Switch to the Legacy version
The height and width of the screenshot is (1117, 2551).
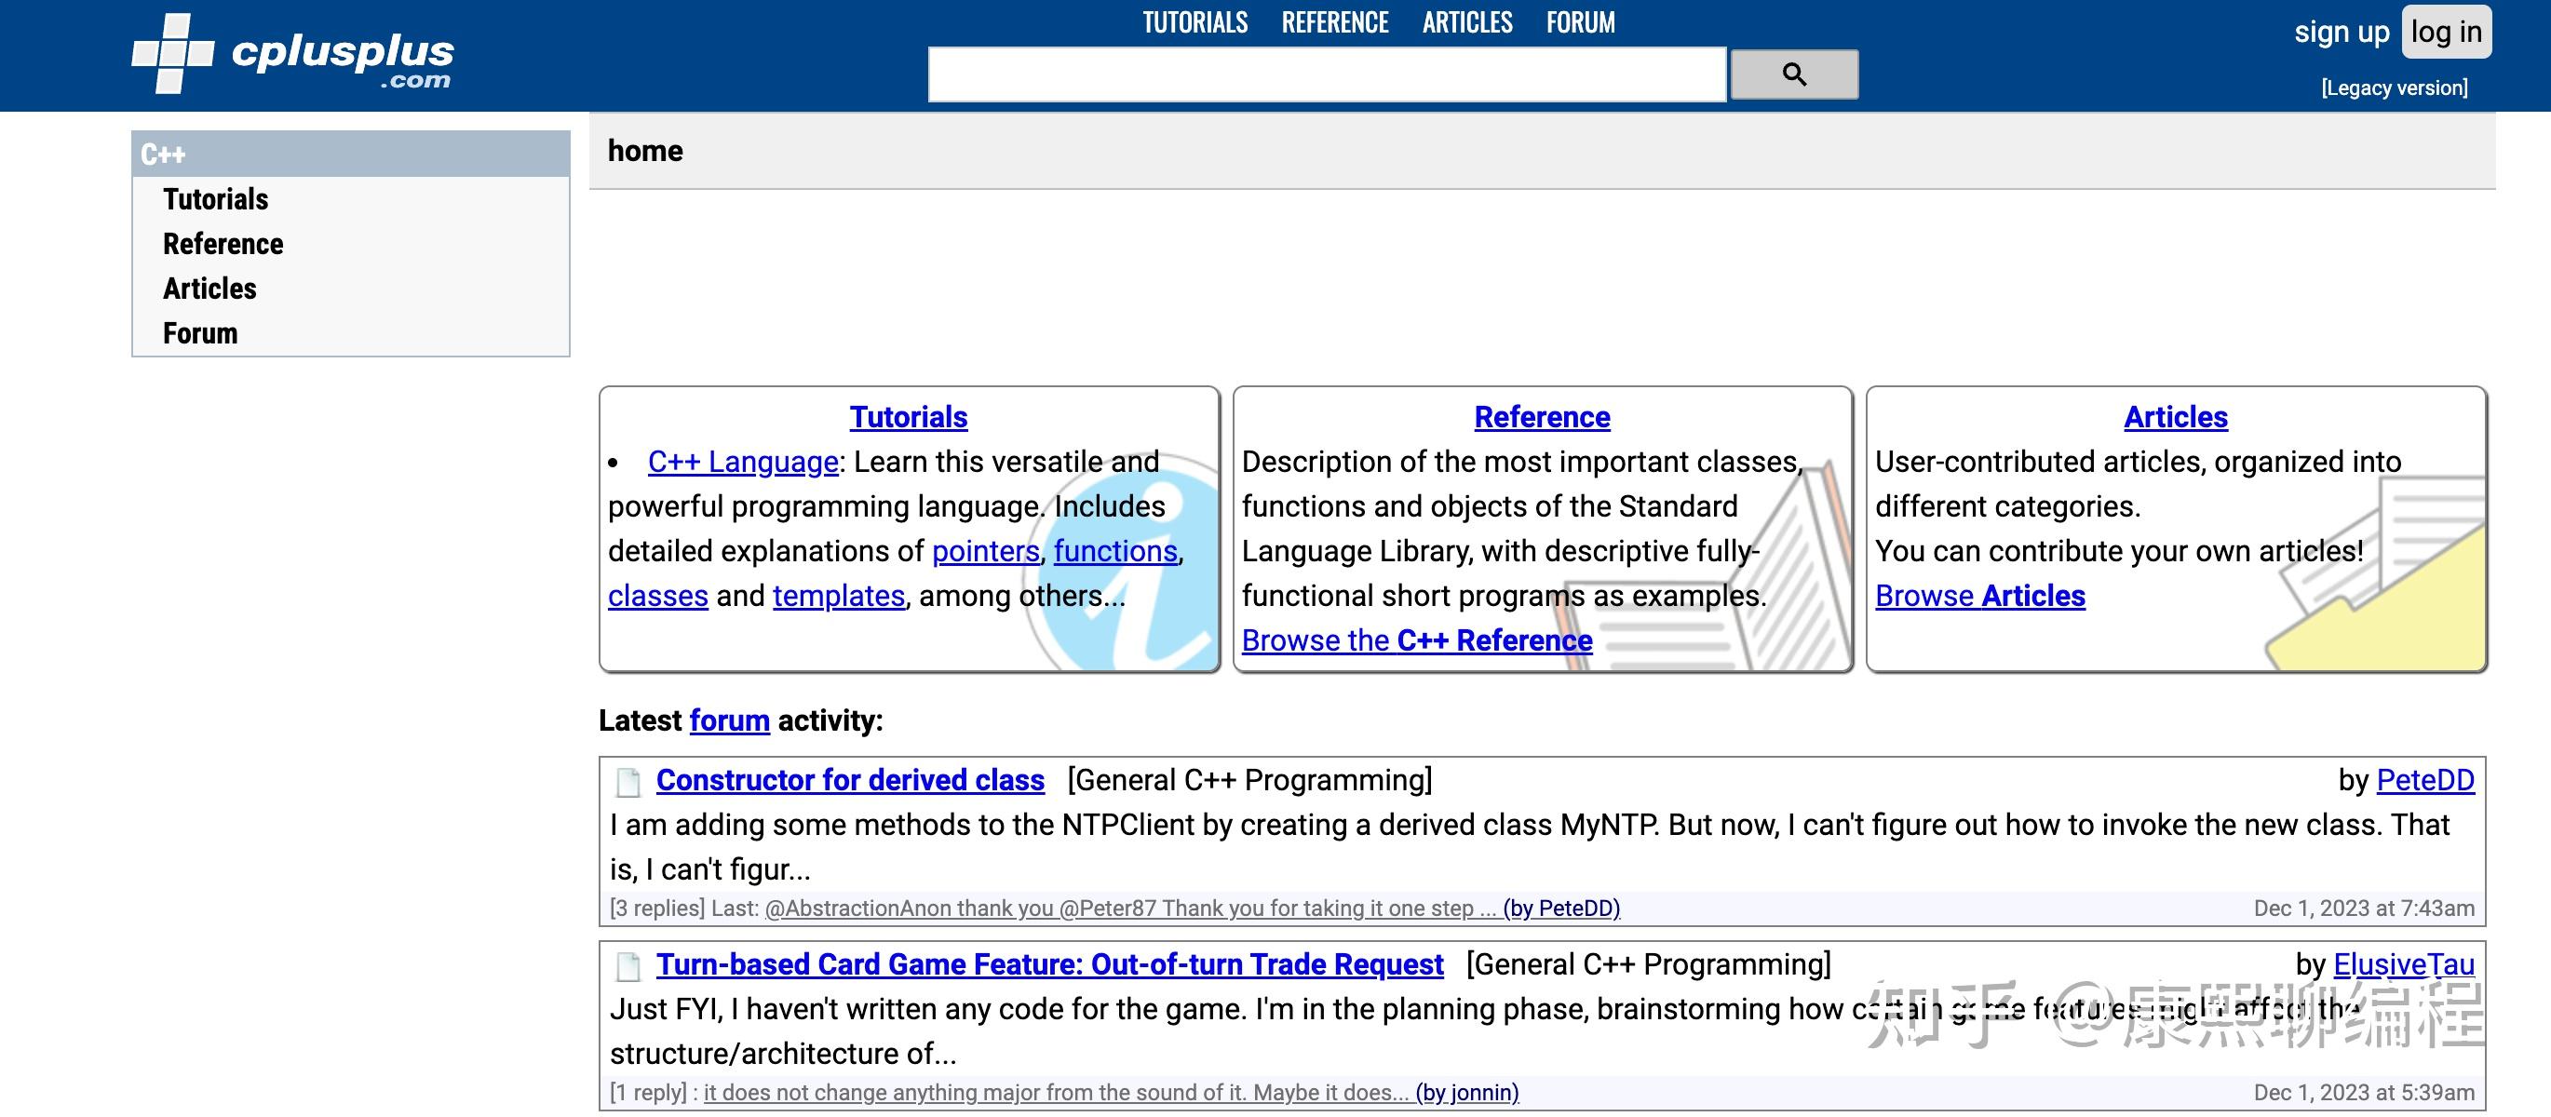(2394, 88)
